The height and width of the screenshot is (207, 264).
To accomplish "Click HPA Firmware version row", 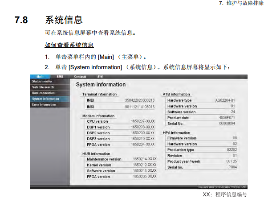I will [x=201, y=138].
